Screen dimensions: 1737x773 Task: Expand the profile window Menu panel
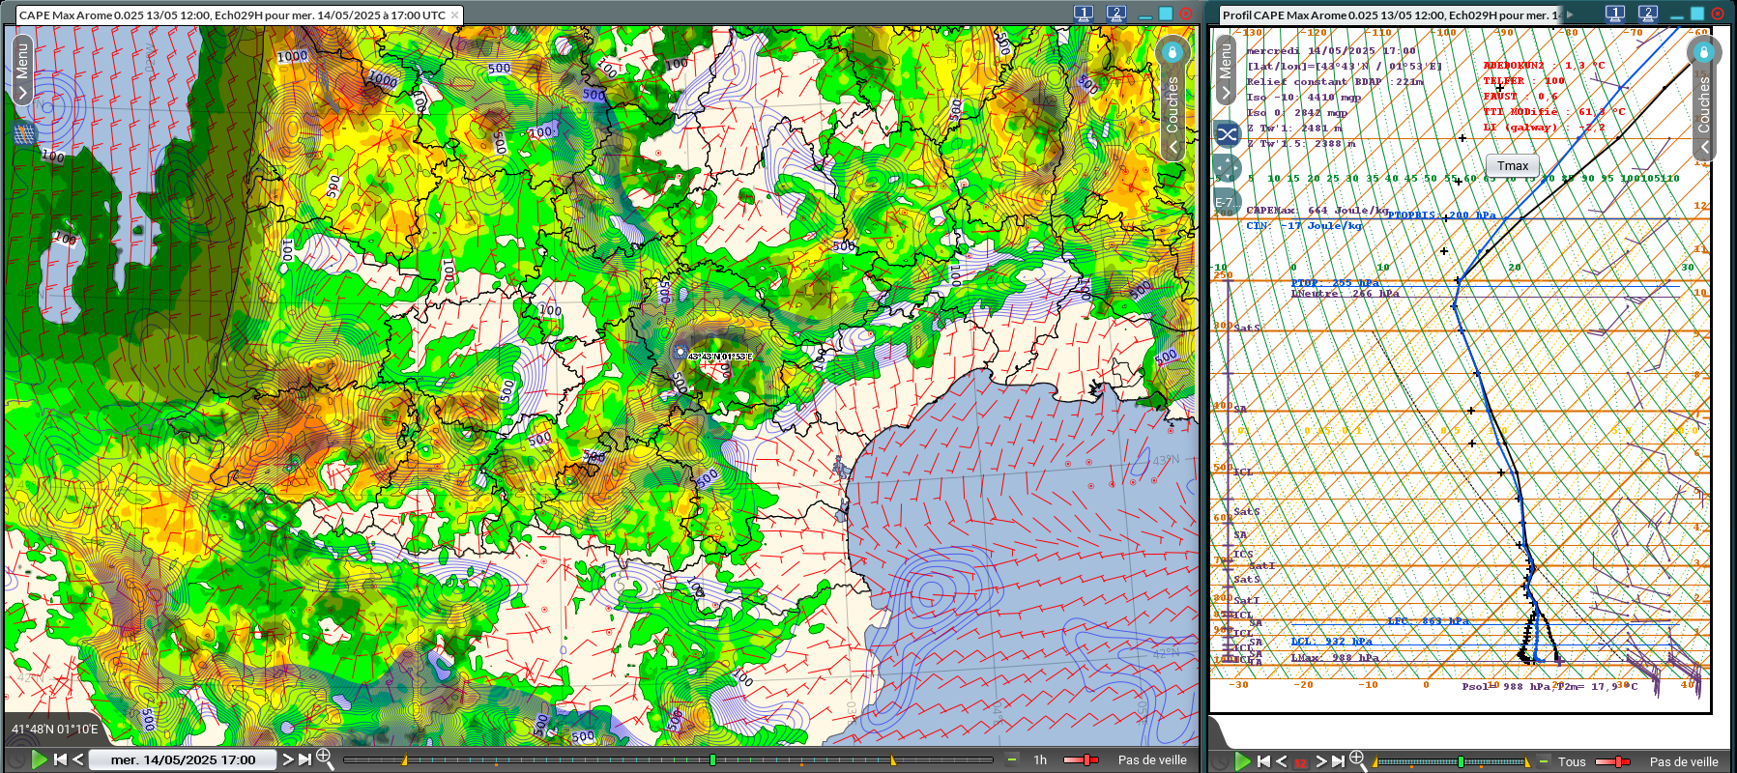tap(1226, 70)
